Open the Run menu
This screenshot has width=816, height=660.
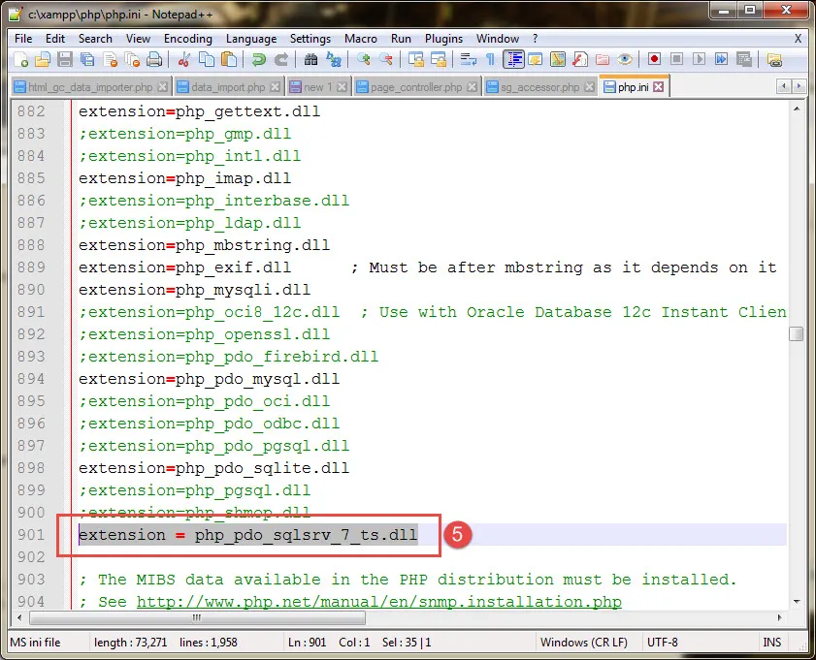pyautogui.click(x=402, y=39)
